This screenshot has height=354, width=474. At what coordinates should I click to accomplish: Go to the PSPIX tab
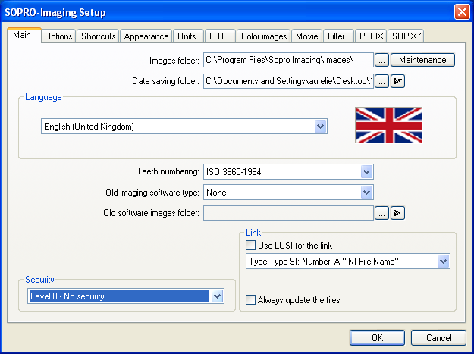point(371,36)
